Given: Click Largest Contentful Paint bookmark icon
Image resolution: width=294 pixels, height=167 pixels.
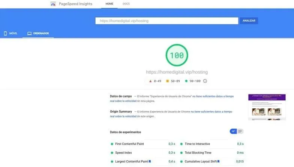Looking at the screenshot, I should [x=150, y=161].
